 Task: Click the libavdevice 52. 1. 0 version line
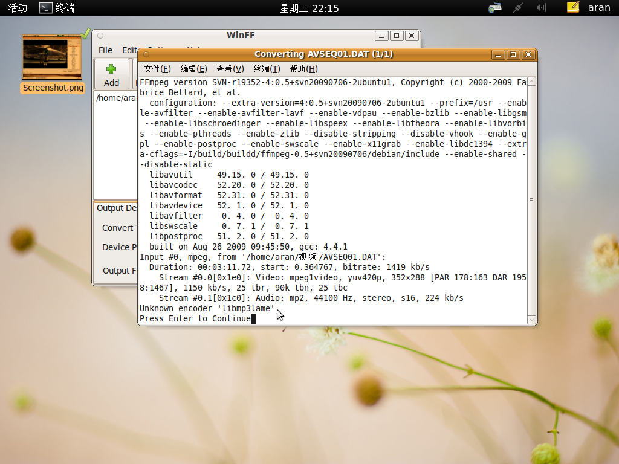click(229, 205)
